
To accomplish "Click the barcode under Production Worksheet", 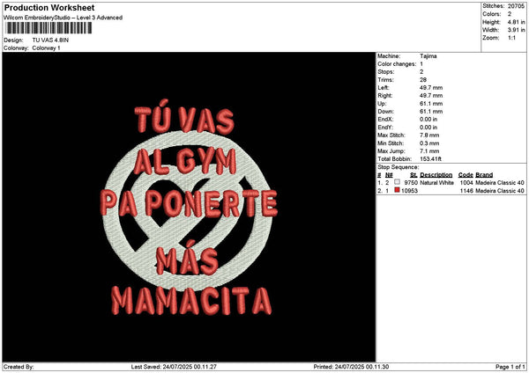I will click(48, 28).
